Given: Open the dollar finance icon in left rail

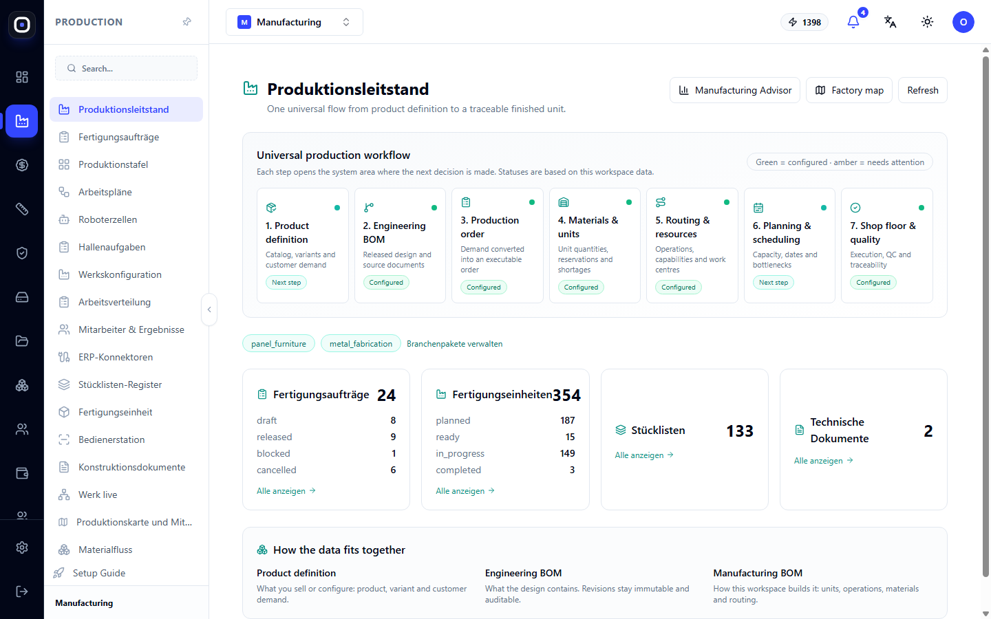Looking at the screenshot, I should 22,165.
